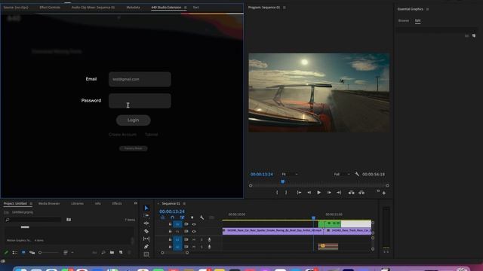Image resolution: width=483 pixels, height=271 pixels.
Task: Click new layer icon in Essential Graphics
Action: click(x=474, y=36)
